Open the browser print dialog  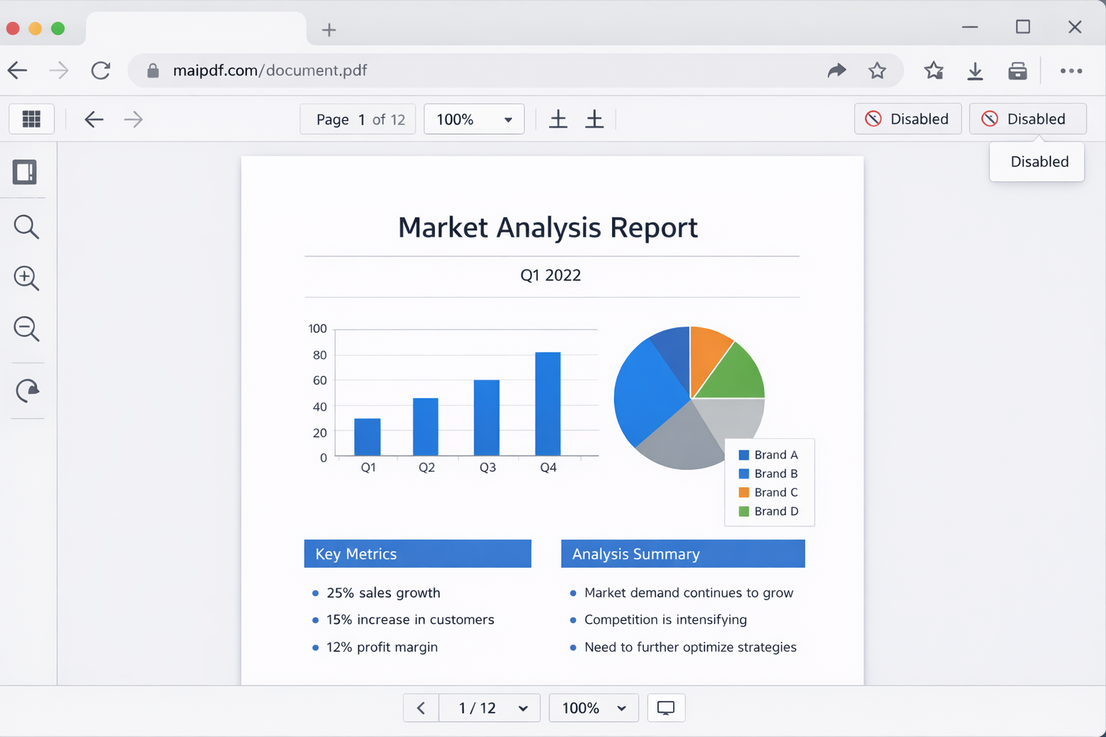(1017, 71)
